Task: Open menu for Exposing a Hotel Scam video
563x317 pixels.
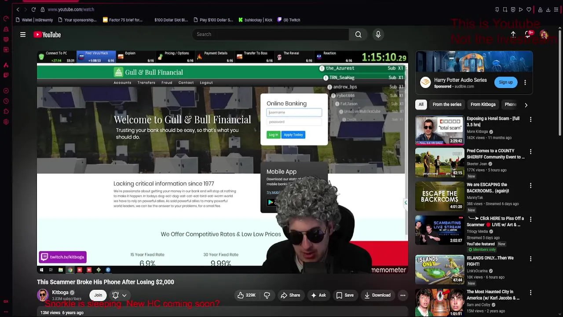Action: pyautogui.click(x=530, y=119)
